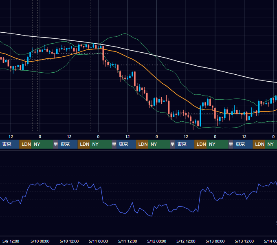Click the 5/12 00:00 date label
The width and height of the screenshot is (277, 245).
(157, 241)
